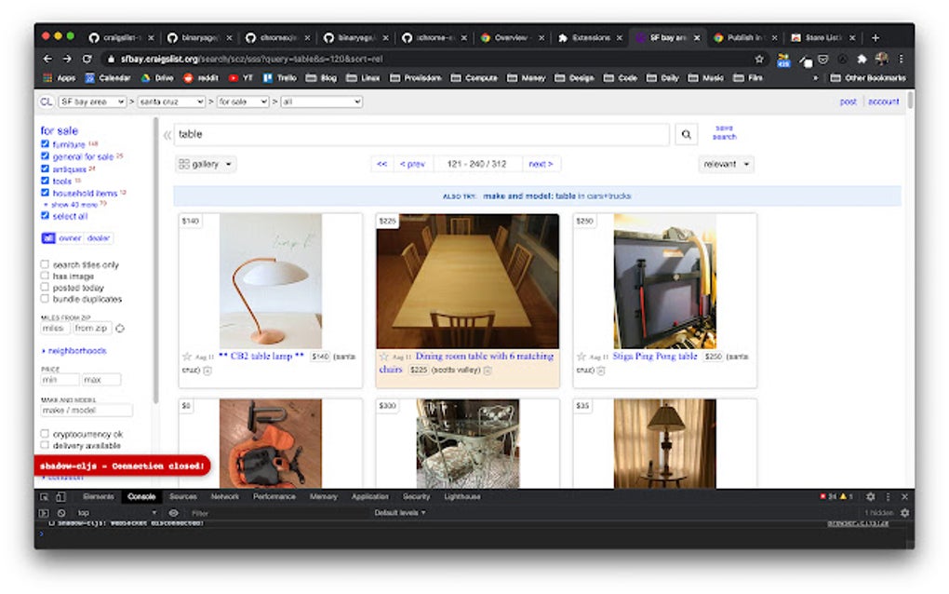Uncheck the furniture category filter

point(45,144)
